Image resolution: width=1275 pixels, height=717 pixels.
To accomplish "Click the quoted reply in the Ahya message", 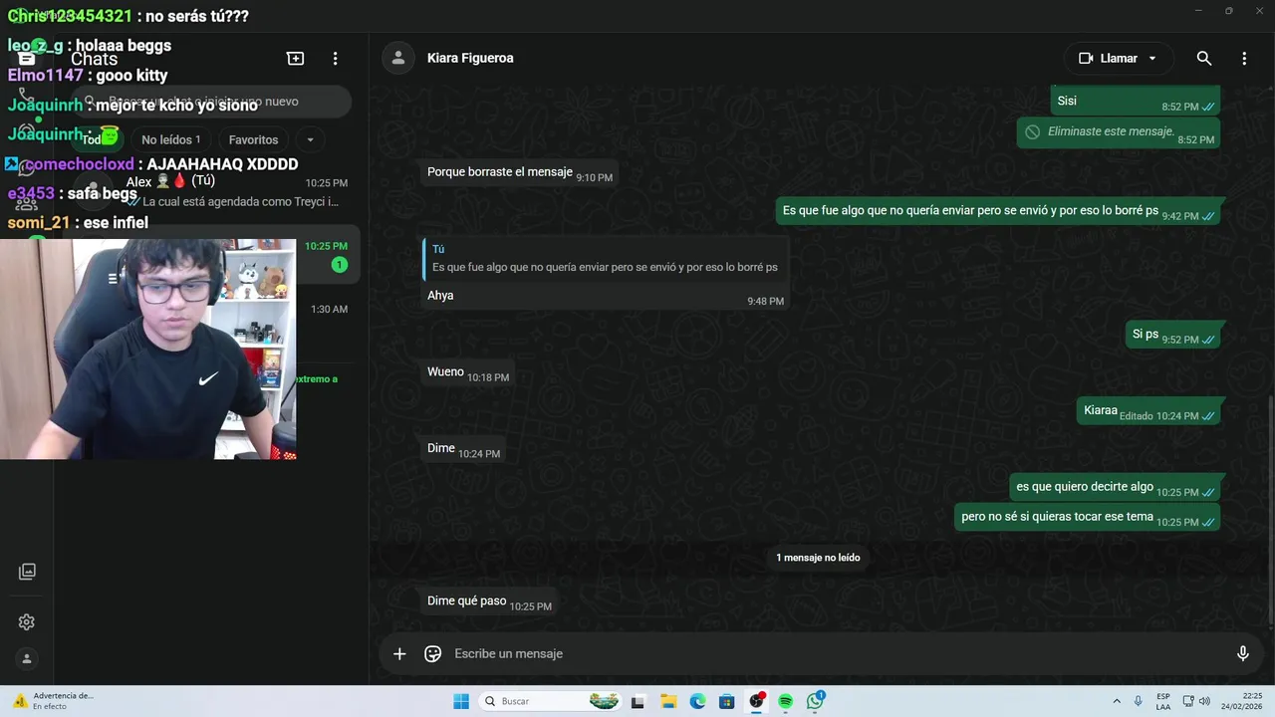I will (605, 259).
